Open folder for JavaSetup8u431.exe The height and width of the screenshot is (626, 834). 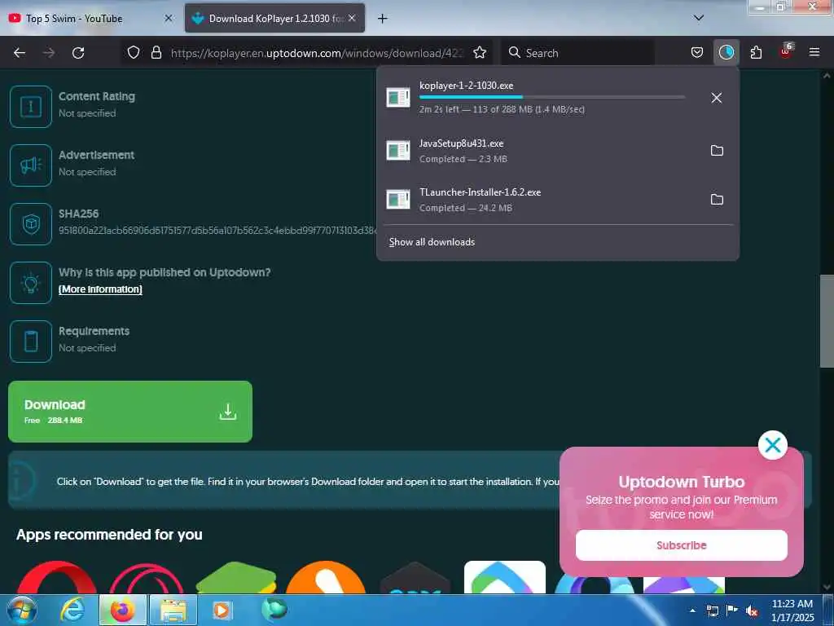point(717,151)
